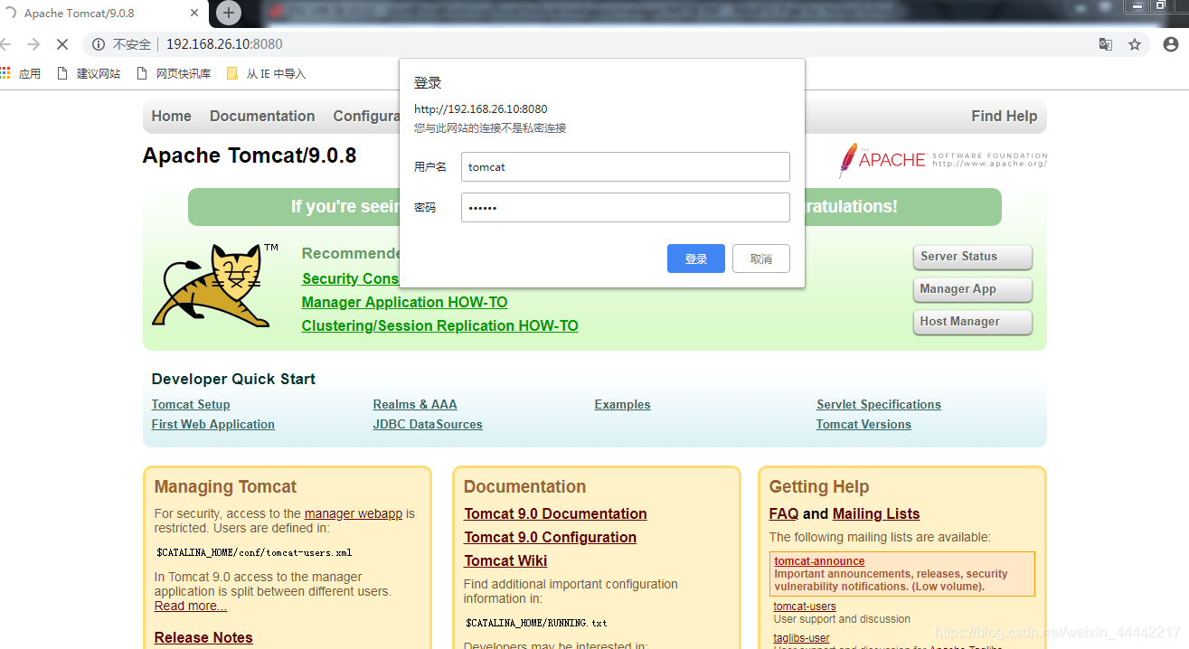This screenshot has height=649, width=1189.
Task: Open Clustering/Session Replication HOW-TO link
Action: (x=440, y=325)
